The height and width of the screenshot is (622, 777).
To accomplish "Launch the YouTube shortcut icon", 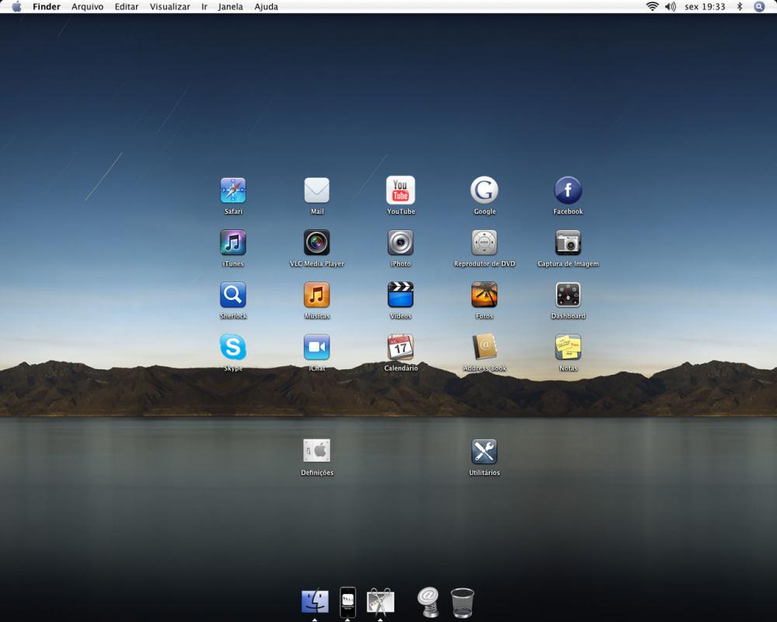I will pyautogui.click(x=400, y=190).
